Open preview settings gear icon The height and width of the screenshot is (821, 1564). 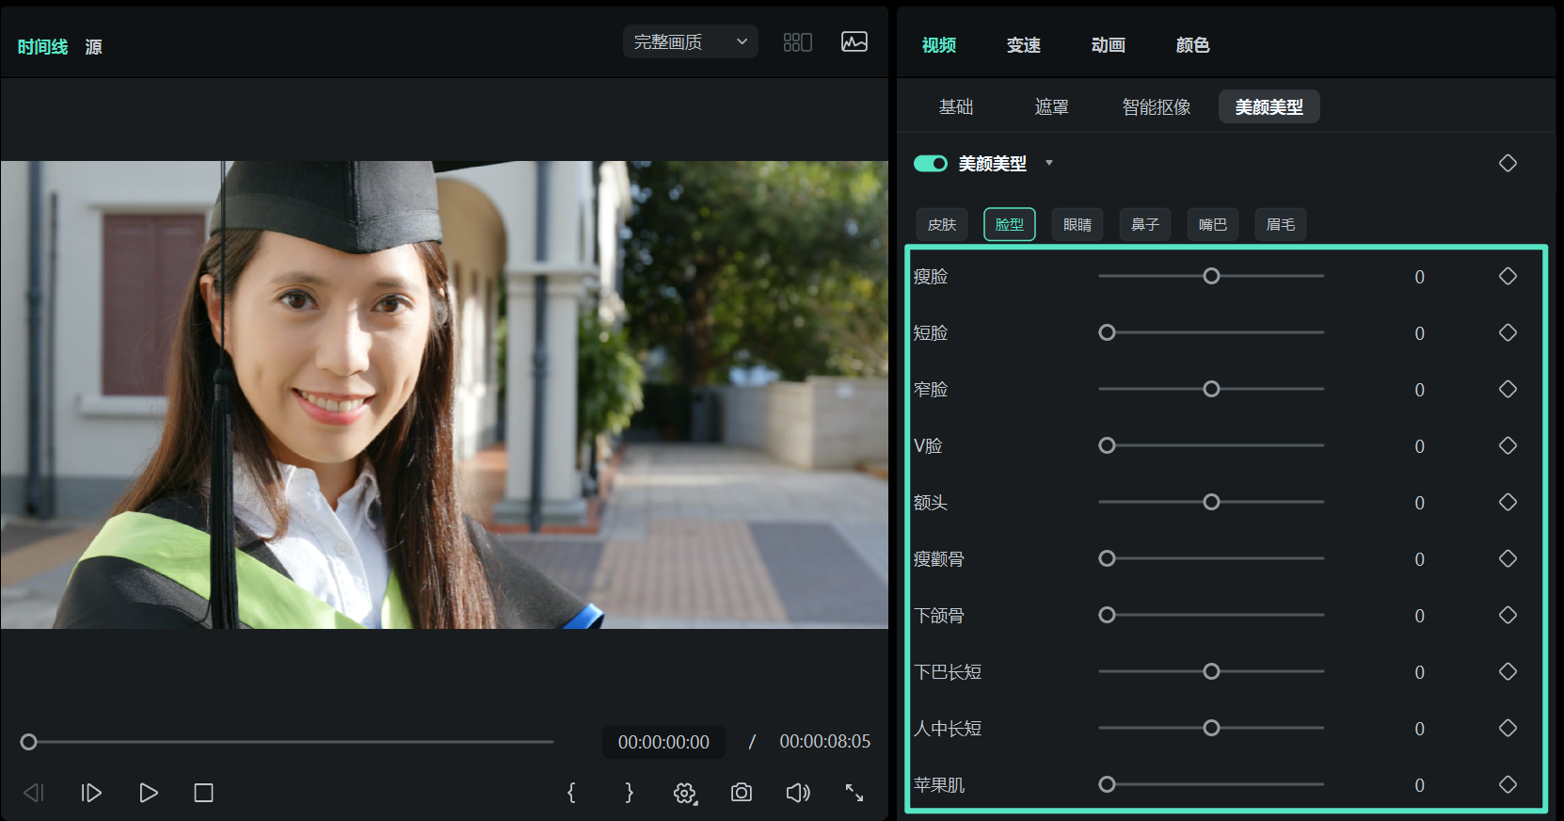685,794
